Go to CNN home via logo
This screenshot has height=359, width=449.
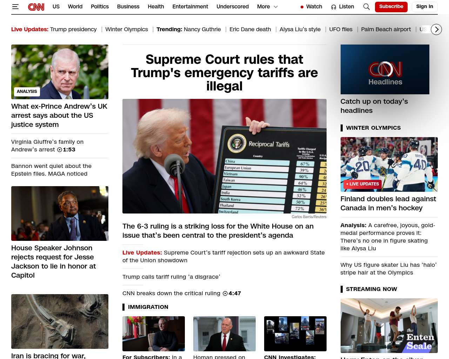[x=36, y=7]
